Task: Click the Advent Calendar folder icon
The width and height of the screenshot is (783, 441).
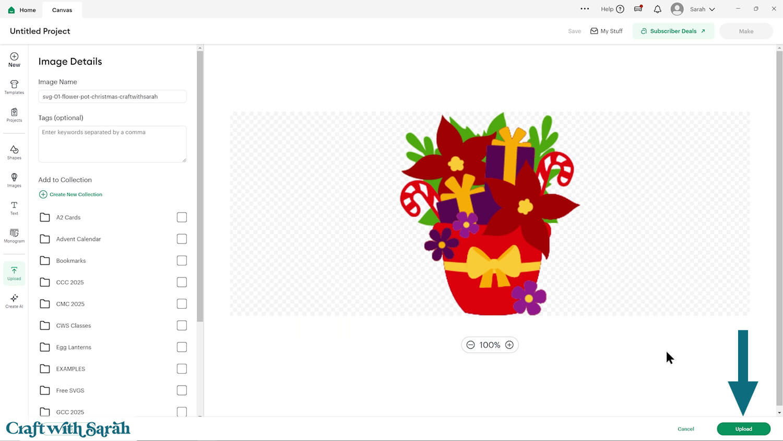Action: click(45, 239)
